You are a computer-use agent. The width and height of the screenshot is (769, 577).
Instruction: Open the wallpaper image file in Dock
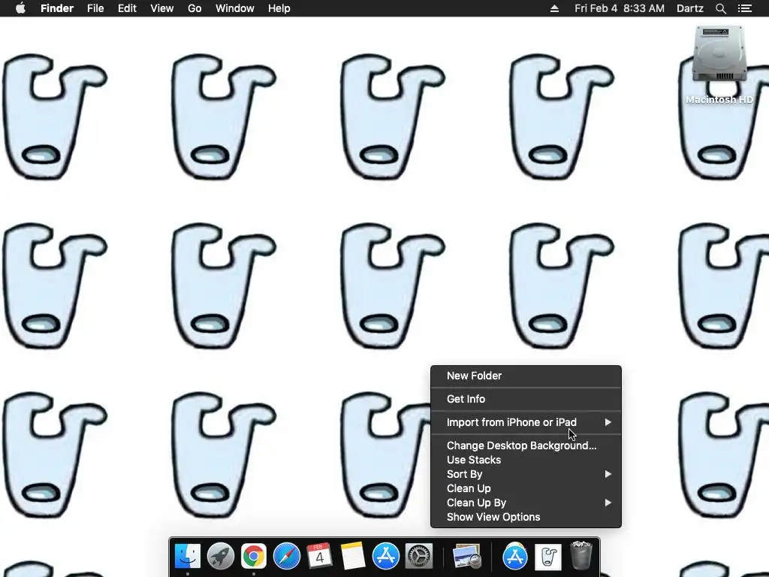(547, 557)
